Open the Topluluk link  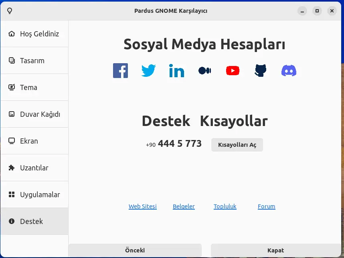tap(225, 206)
